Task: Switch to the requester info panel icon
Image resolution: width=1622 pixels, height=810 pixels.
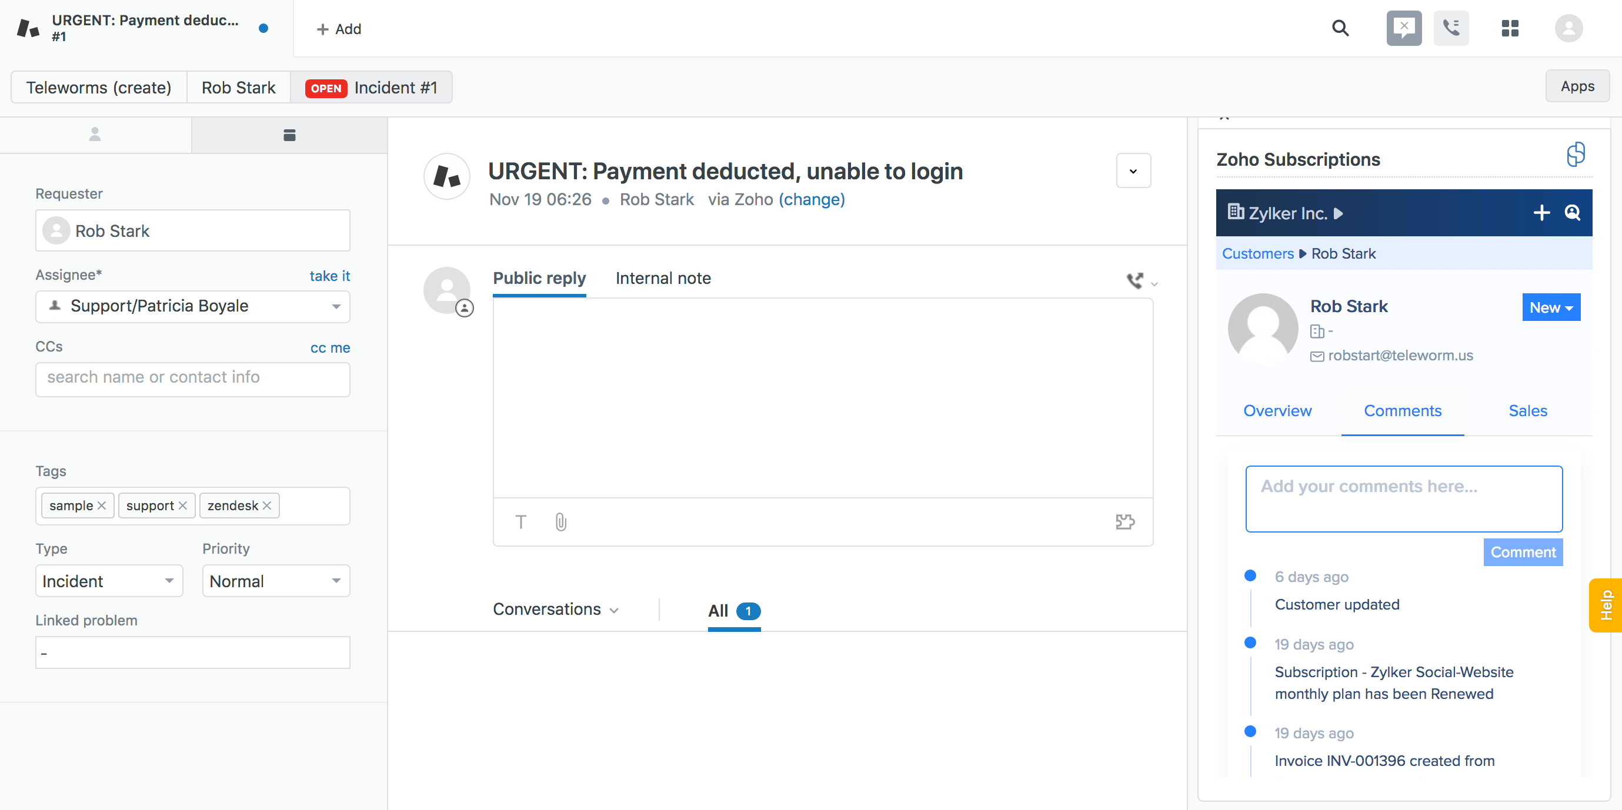Action: (x=96, y=134)
